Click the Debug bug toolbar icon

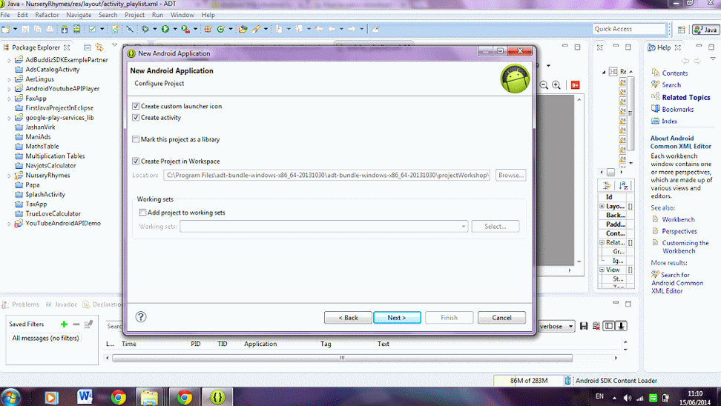145,29
